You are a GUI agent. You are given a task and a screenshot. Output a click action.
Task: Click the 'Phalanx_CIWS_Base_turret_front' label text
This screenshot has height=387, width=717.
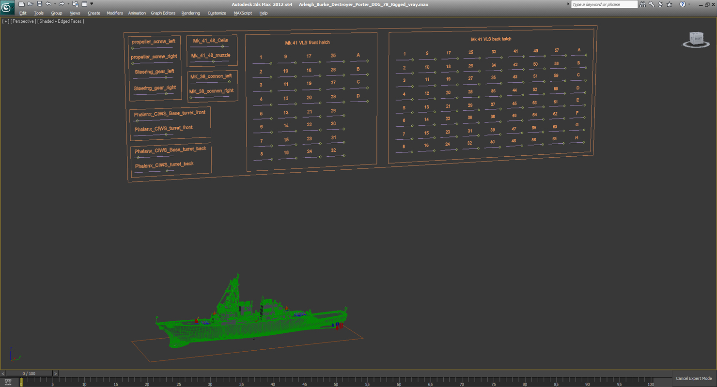(x=170, y=113)
